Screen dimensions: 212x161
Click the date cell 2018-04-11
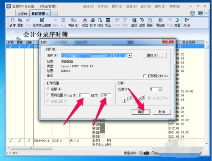click(42, 141)
